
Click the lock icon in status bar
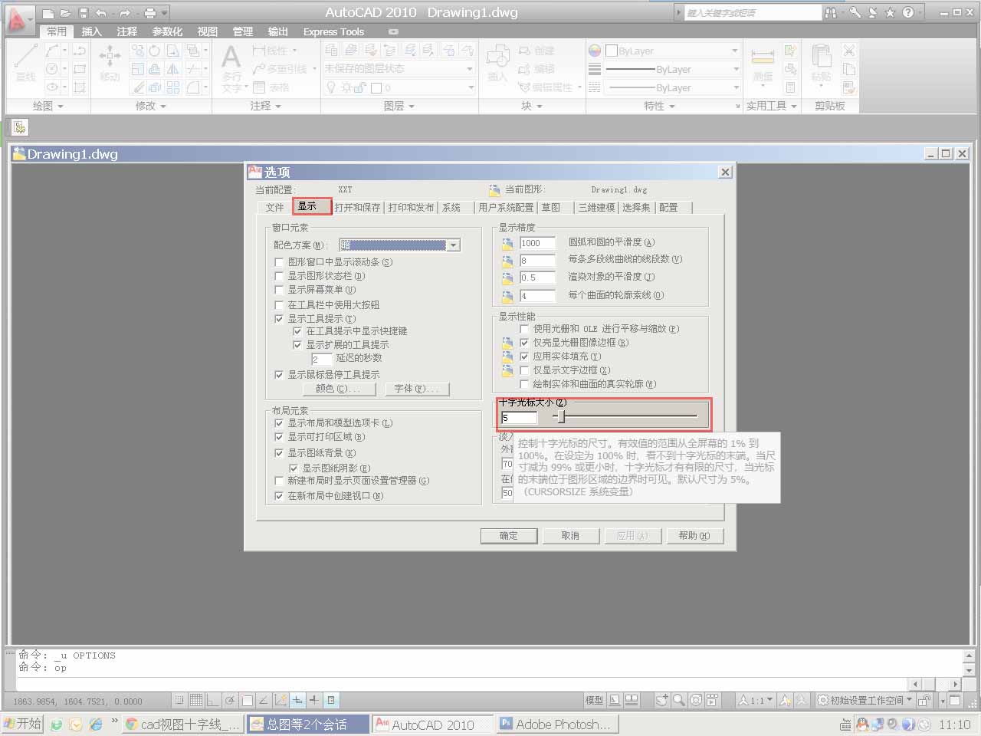coord(925,700)
